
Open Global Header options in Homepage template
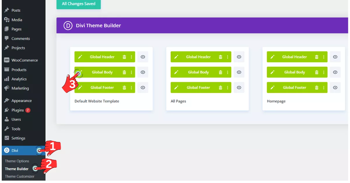pos(324,57)
